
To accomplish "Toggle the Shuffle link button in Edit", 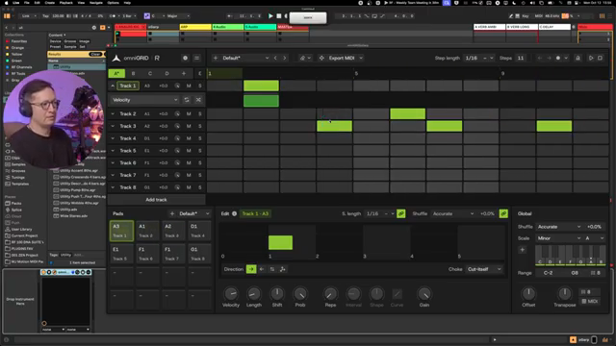I will pyautogui.click(x=503, y=213).
